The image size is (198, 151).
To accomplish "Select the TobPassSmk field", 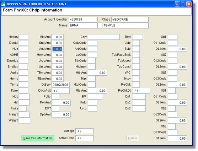I will pyautogui.click(x=136, y=55).
